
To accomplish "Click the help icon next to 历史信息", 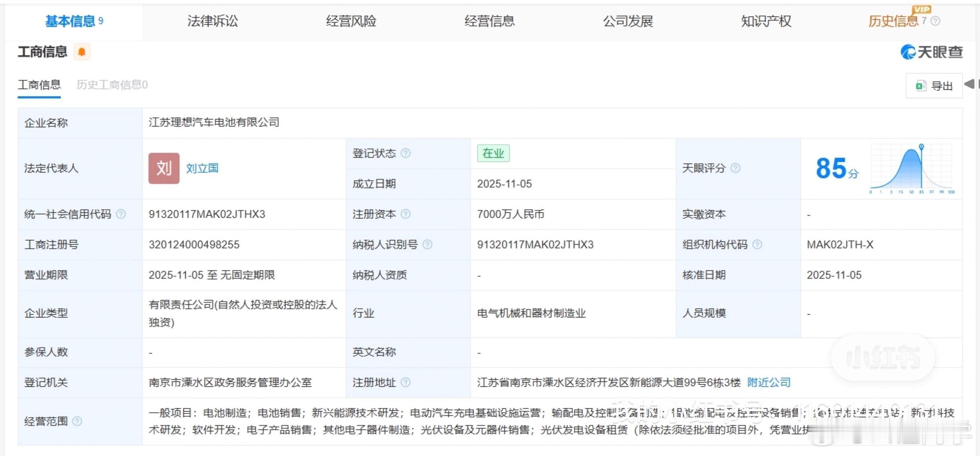I will point(935,22).
